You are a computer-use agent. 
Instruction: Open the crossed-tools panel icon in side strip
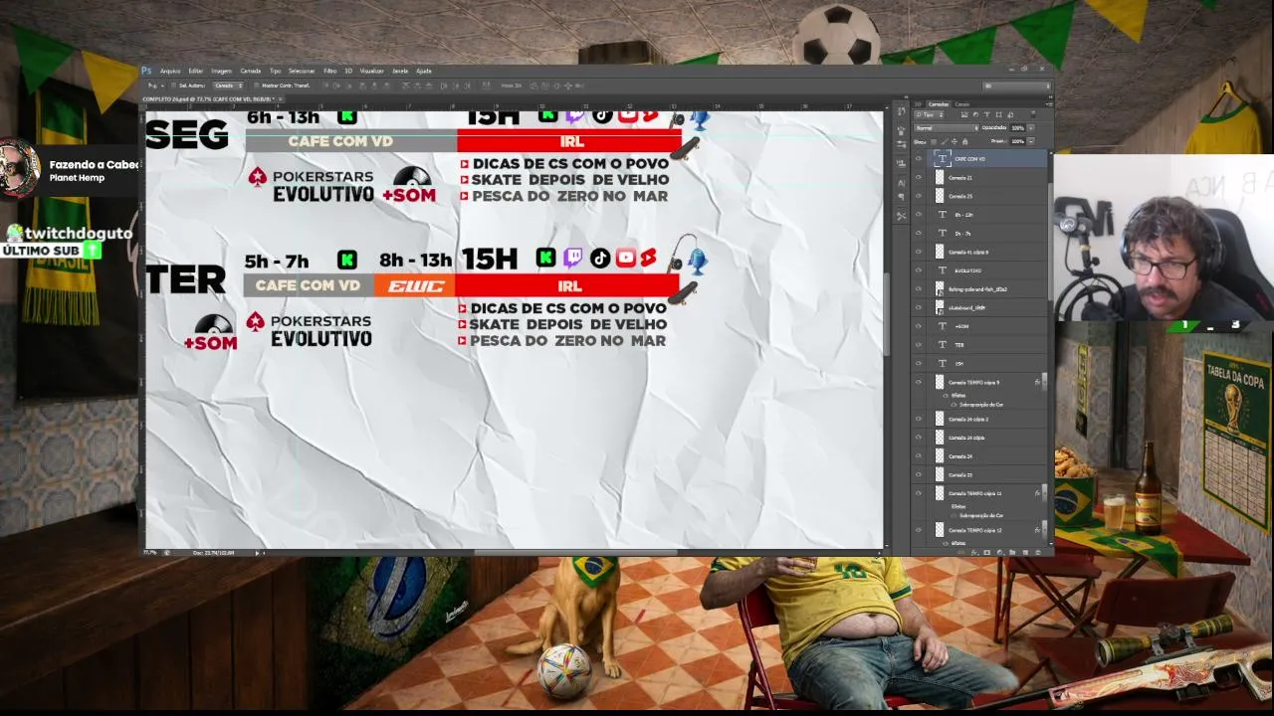(x=902, y=216)
